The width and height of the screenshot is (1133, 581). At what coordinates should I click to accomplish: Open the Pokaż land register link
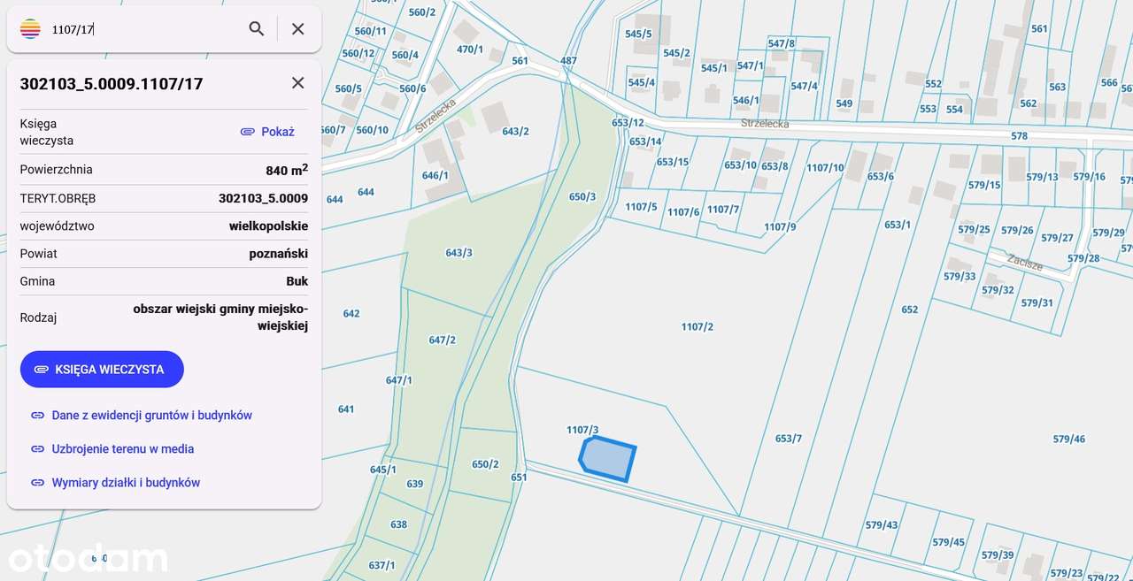click(x=267, y=132)
